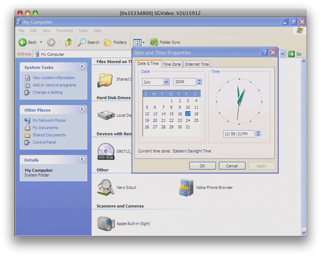The width and height of the screenshot is (321, 256).
Task: Collapse the Other Places panel
Action: click(x=82, y=109)
